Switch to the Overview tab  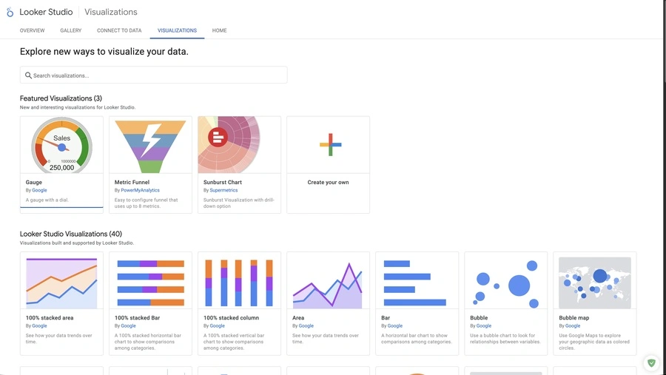[x=33, y=30]
